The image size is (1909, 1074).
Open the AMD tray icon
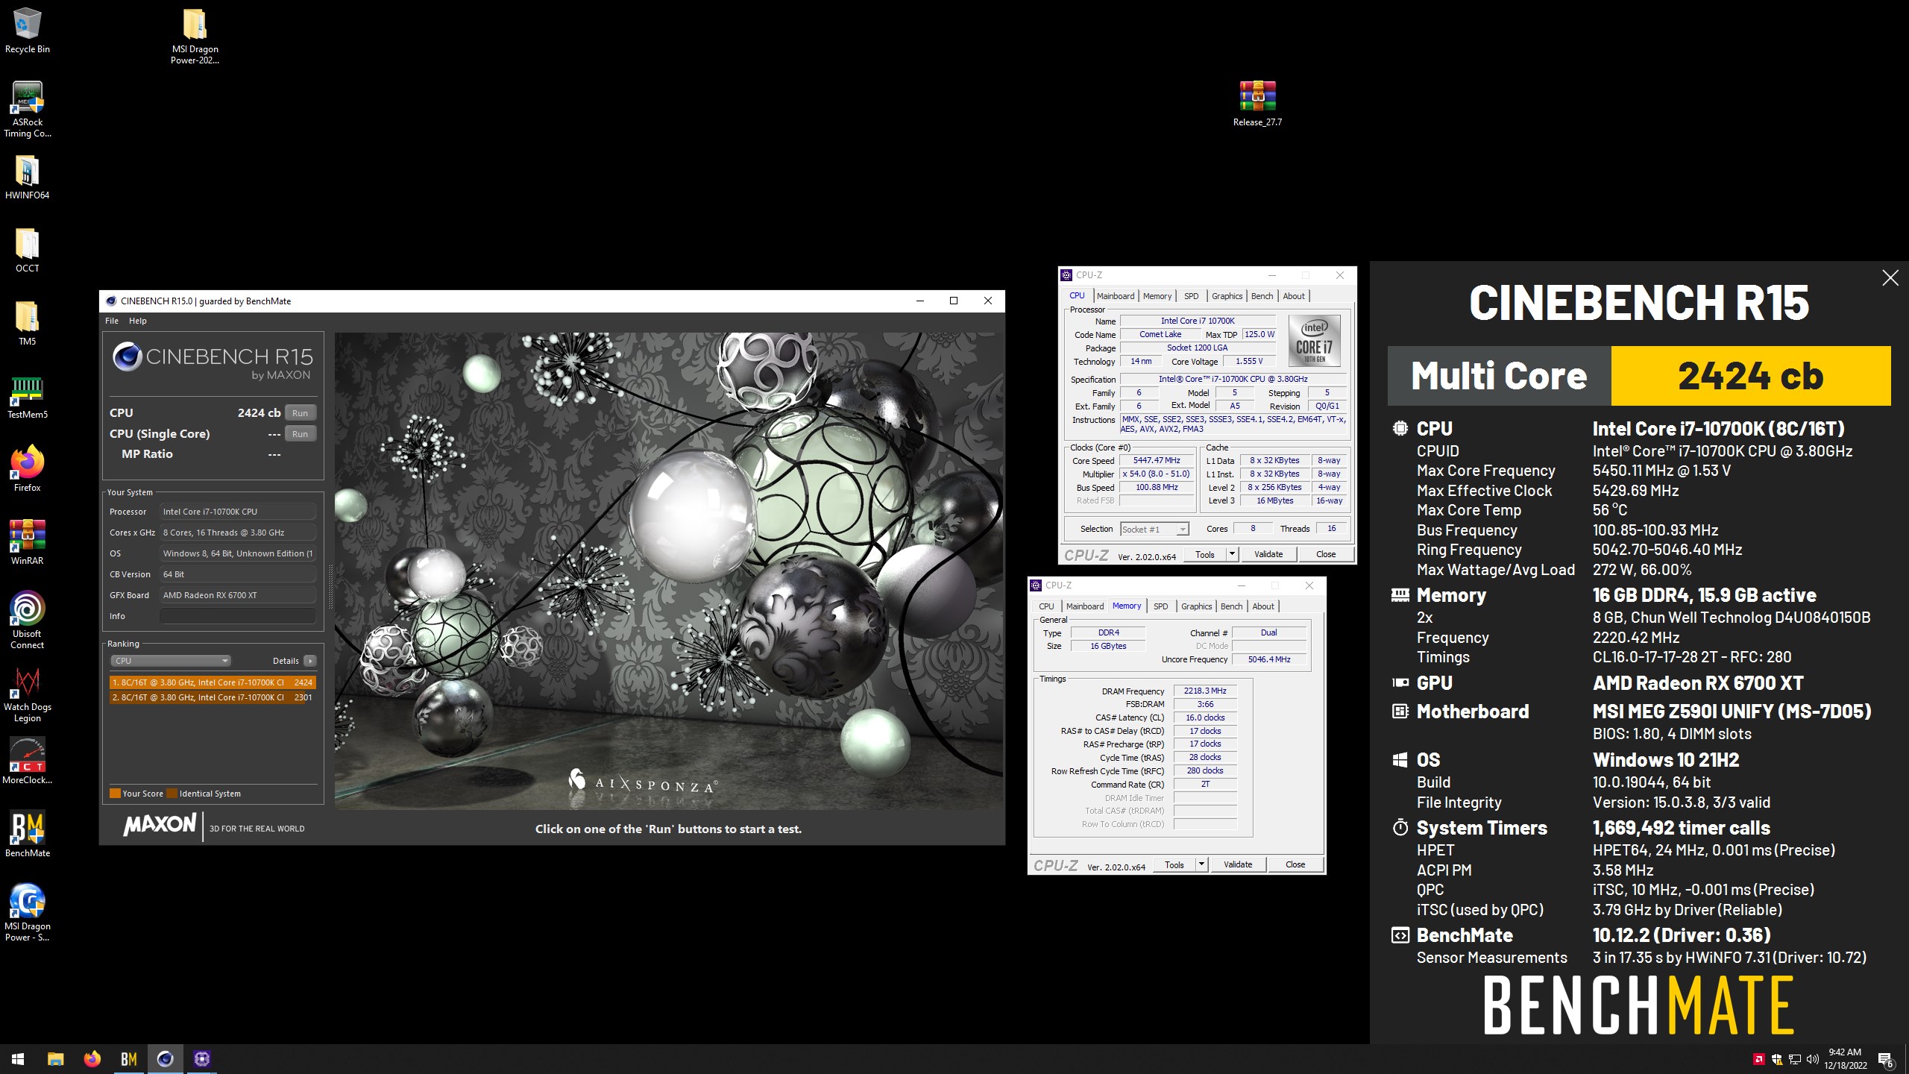[x=1758, y=1059]
